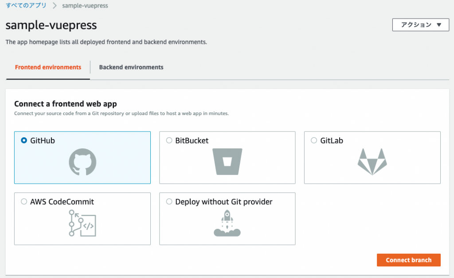Screen dimensions: 454x278
Task: Click the GitHub label text
Action: point(43,140)
